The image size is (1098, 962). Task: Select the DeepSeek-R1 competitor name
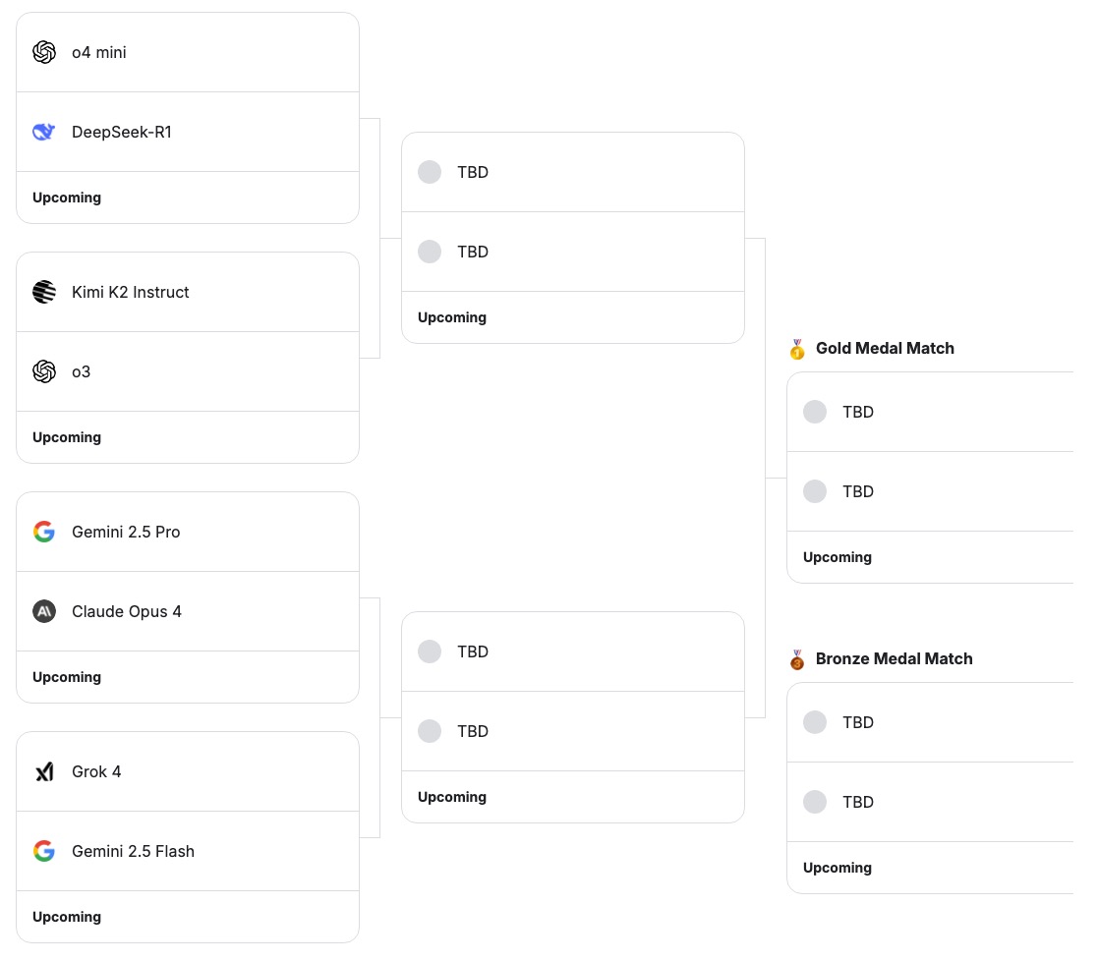point(122,132)
